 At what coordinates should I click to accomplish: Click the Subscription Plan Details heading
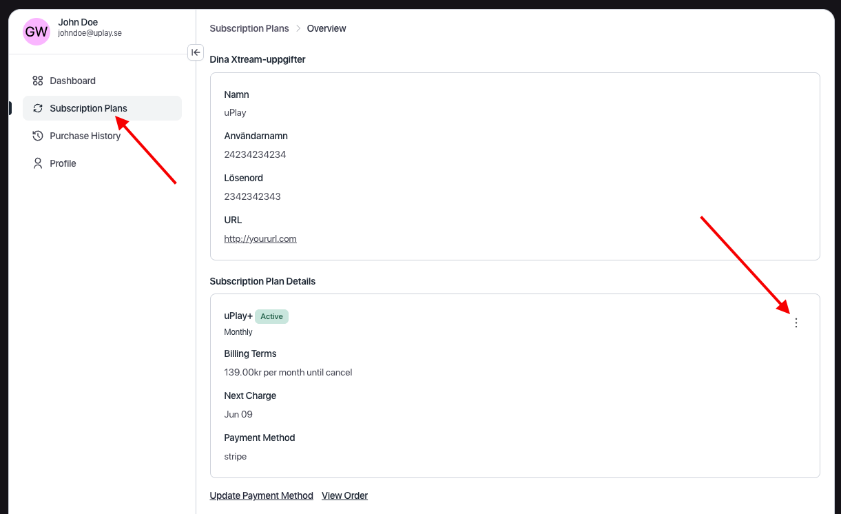tap(262, 281)
